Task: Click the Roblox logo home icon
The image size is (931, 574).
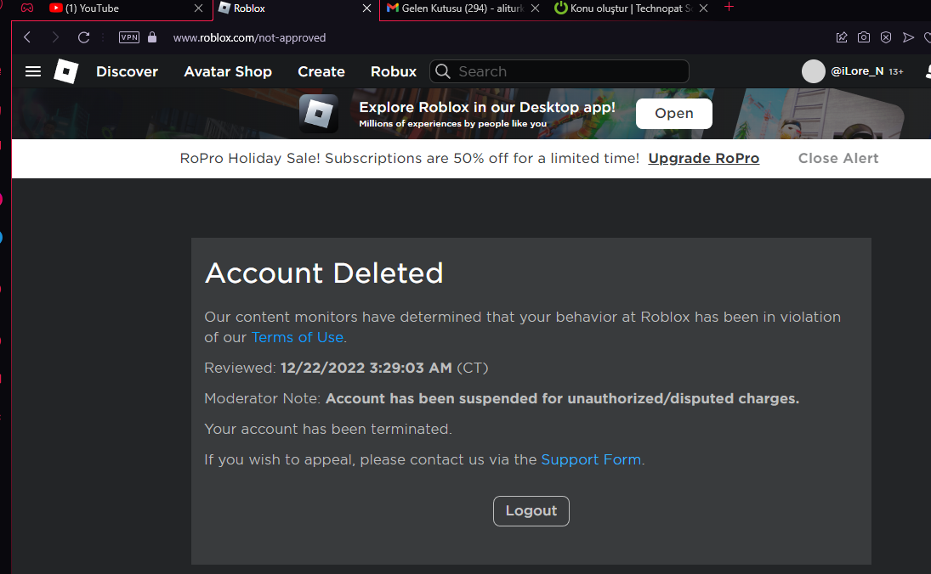Action: click(66, 71)
